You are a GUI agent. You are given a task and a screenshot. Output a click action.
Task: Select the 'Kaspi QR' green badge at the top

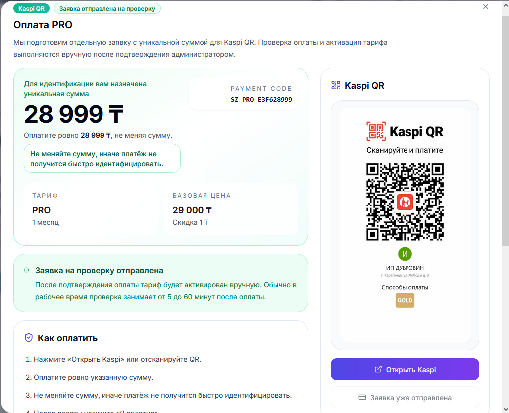coord(31,8)
